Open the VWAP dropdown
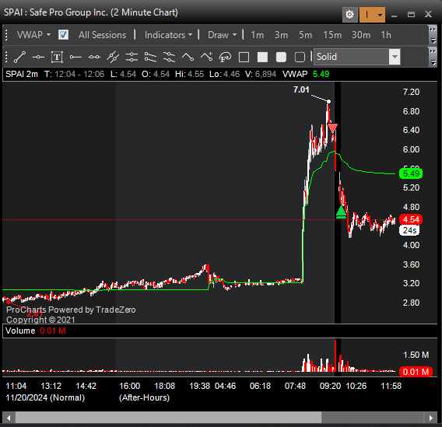This screenshot has height=427, width=442. [33, 35]
